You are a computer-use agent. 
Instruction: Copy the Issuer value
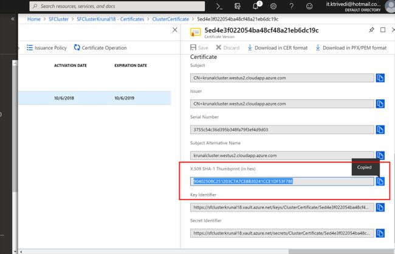point(380,104)
